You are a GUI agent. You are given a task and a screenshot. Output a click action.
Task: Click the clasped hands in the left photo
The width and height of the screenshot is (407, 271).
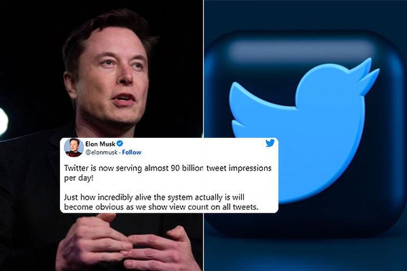click(126, 242)
